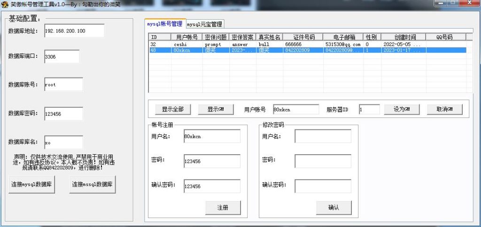Focus the 用户帐号 field beside 显示GM

[296, 110]
